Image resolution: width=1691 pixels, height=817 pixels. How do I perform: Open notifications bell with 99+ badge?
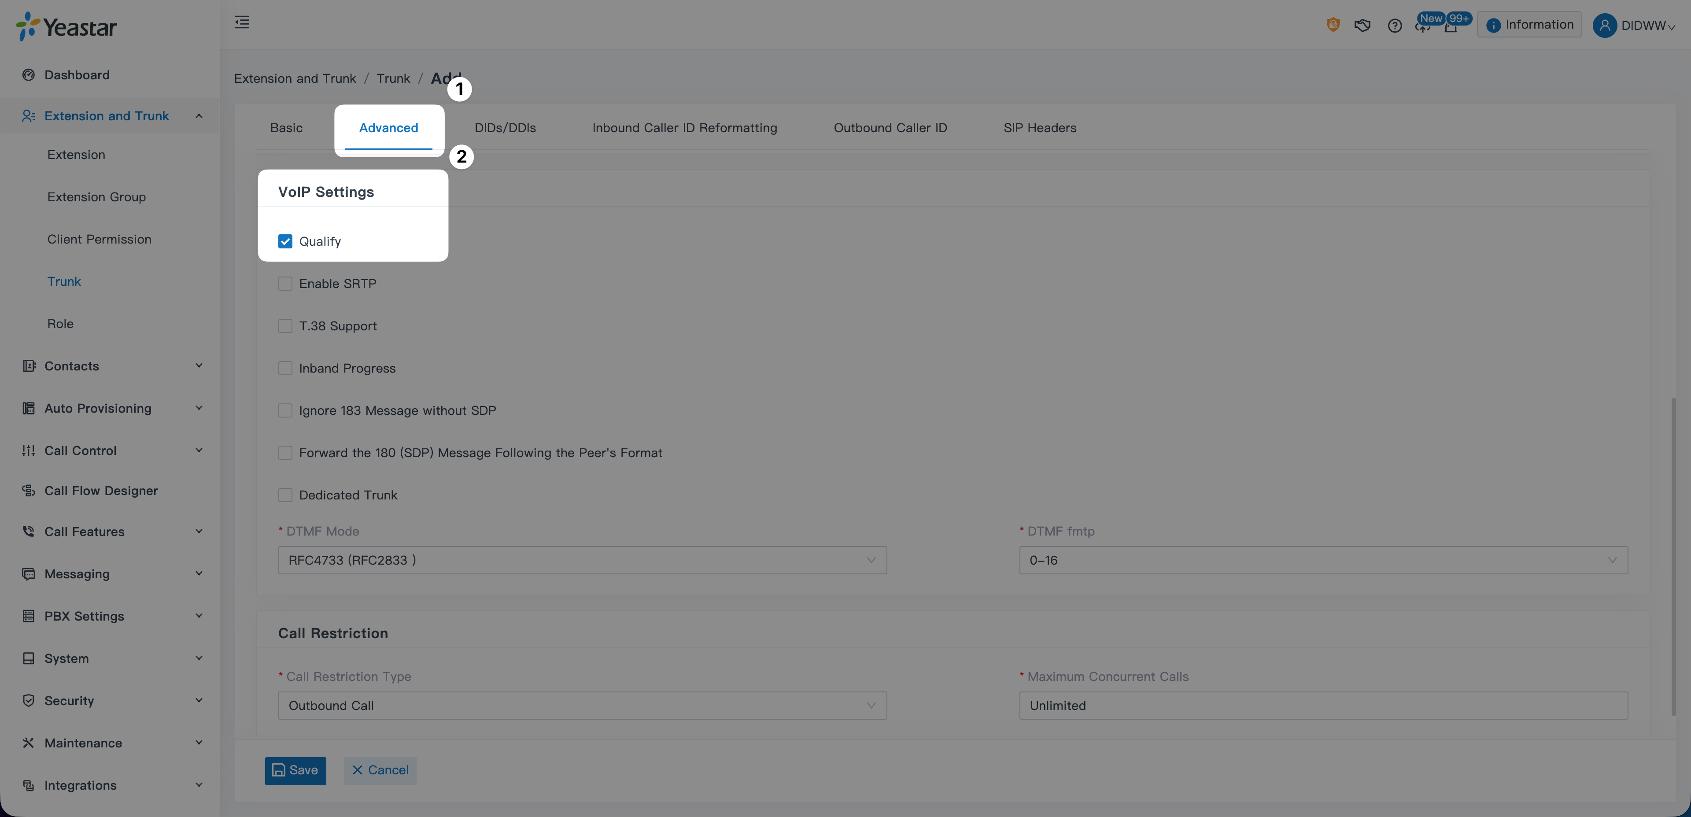(1451, 27)
